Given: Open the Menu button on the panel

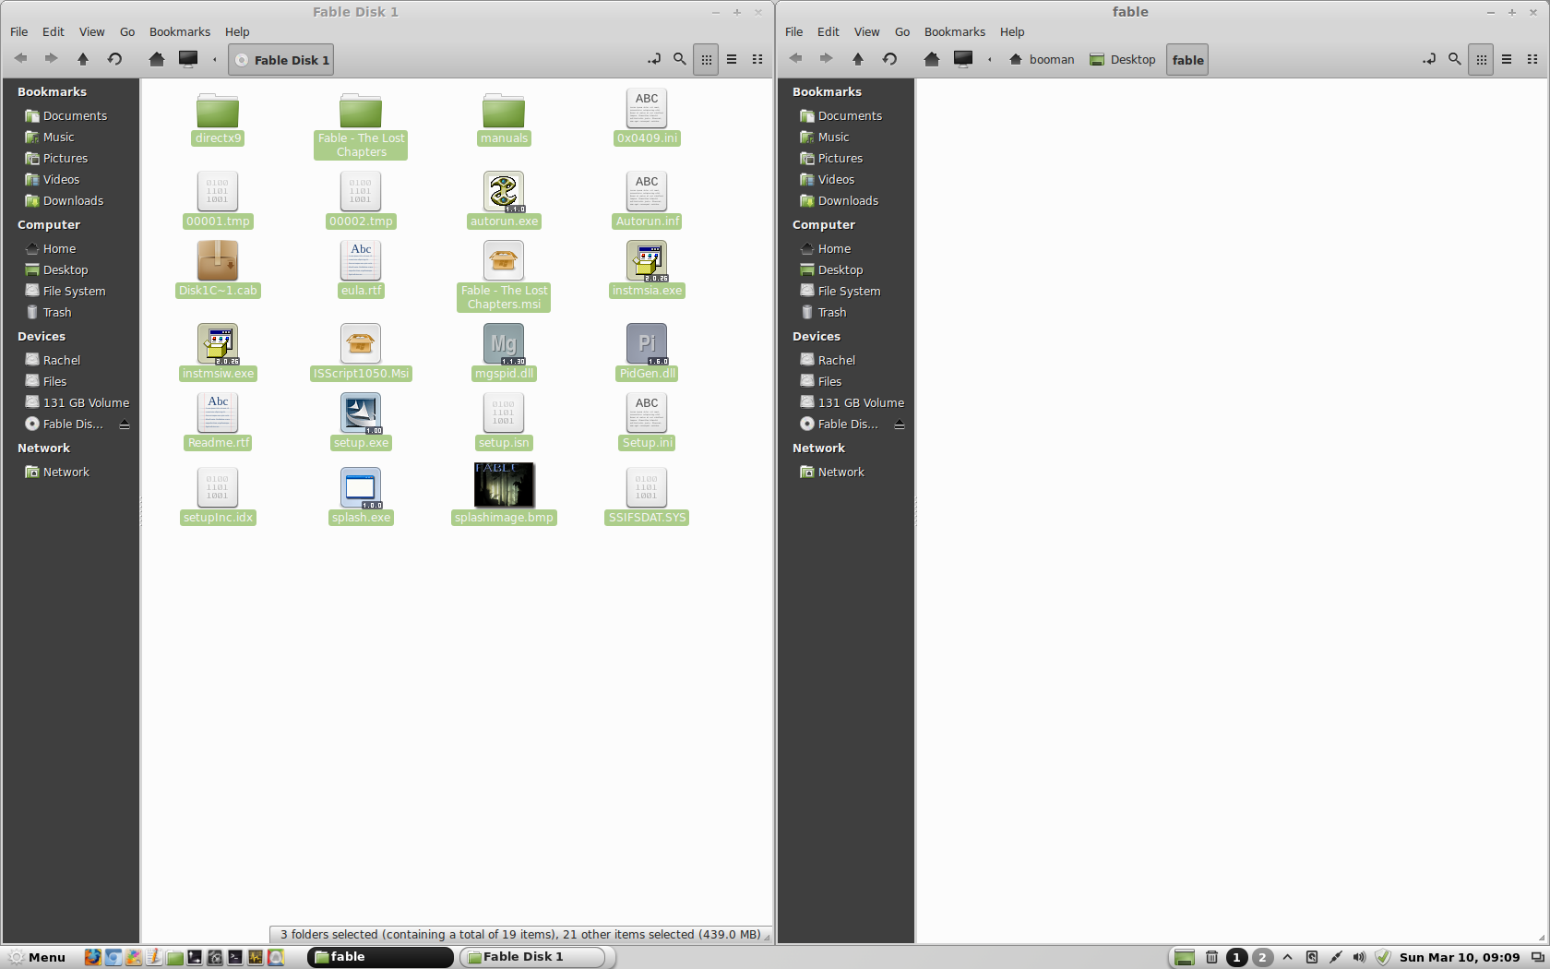Looking at the screenshot, I should pos(37,957).
